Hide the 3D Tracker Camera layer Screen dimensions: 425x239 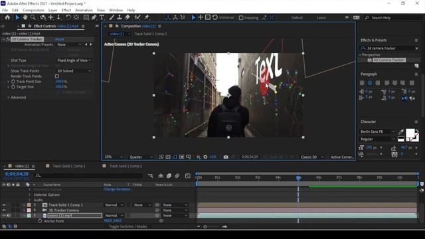tap(4, 210)
